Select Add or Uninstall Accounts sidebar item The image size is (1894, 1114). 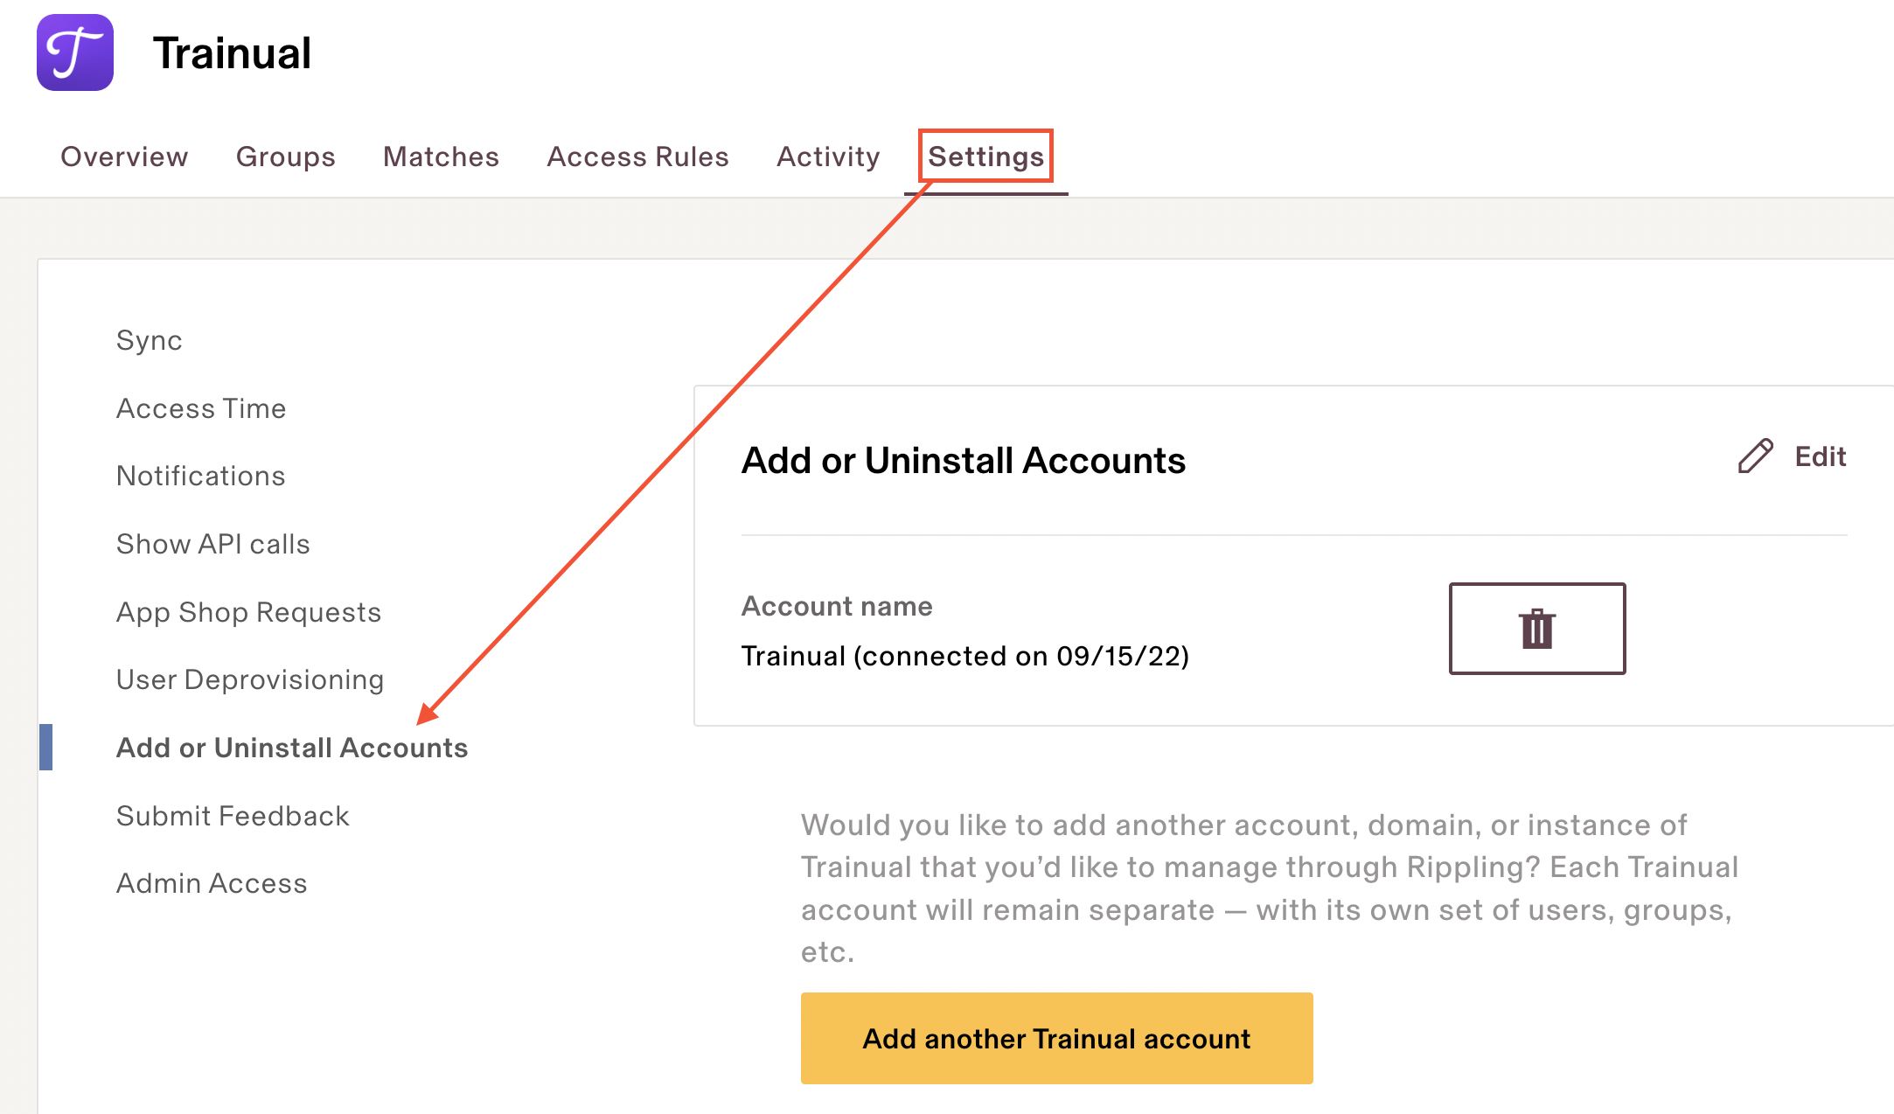(292, 748)
